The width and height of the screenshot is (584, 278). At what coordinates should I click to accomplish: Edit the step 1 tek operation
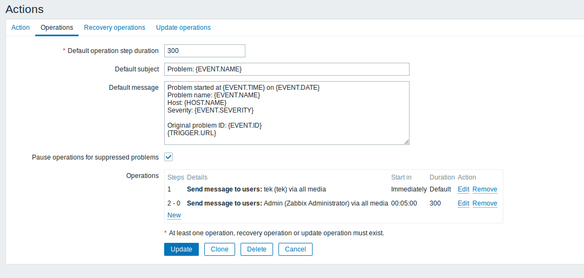point(463,189)
